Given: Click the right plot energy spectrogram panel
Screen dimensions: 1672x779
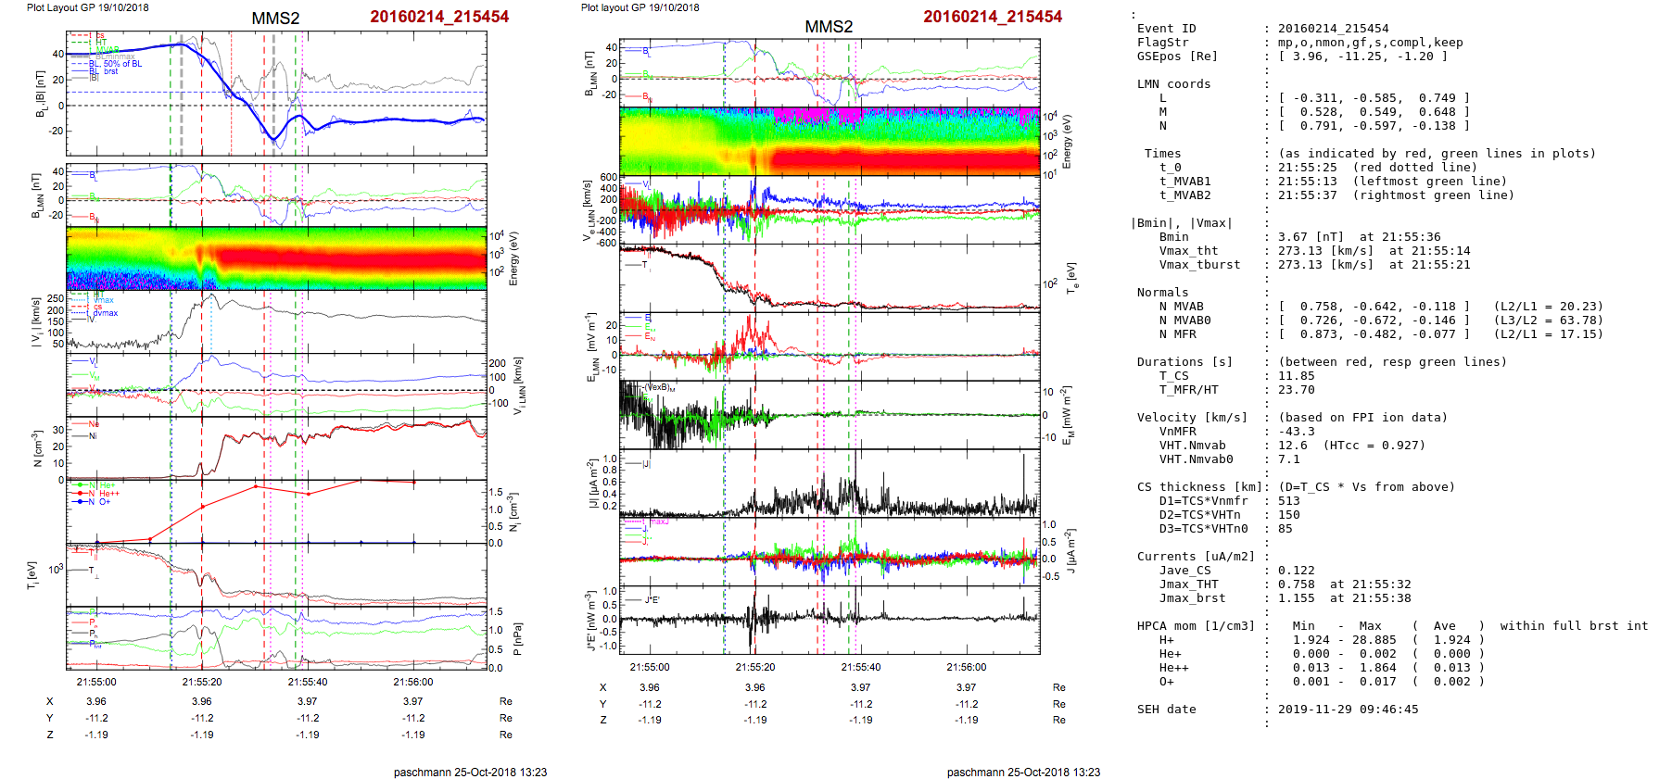Looking at the screenshot, I should pyautogui.click(x=829, y=141).
